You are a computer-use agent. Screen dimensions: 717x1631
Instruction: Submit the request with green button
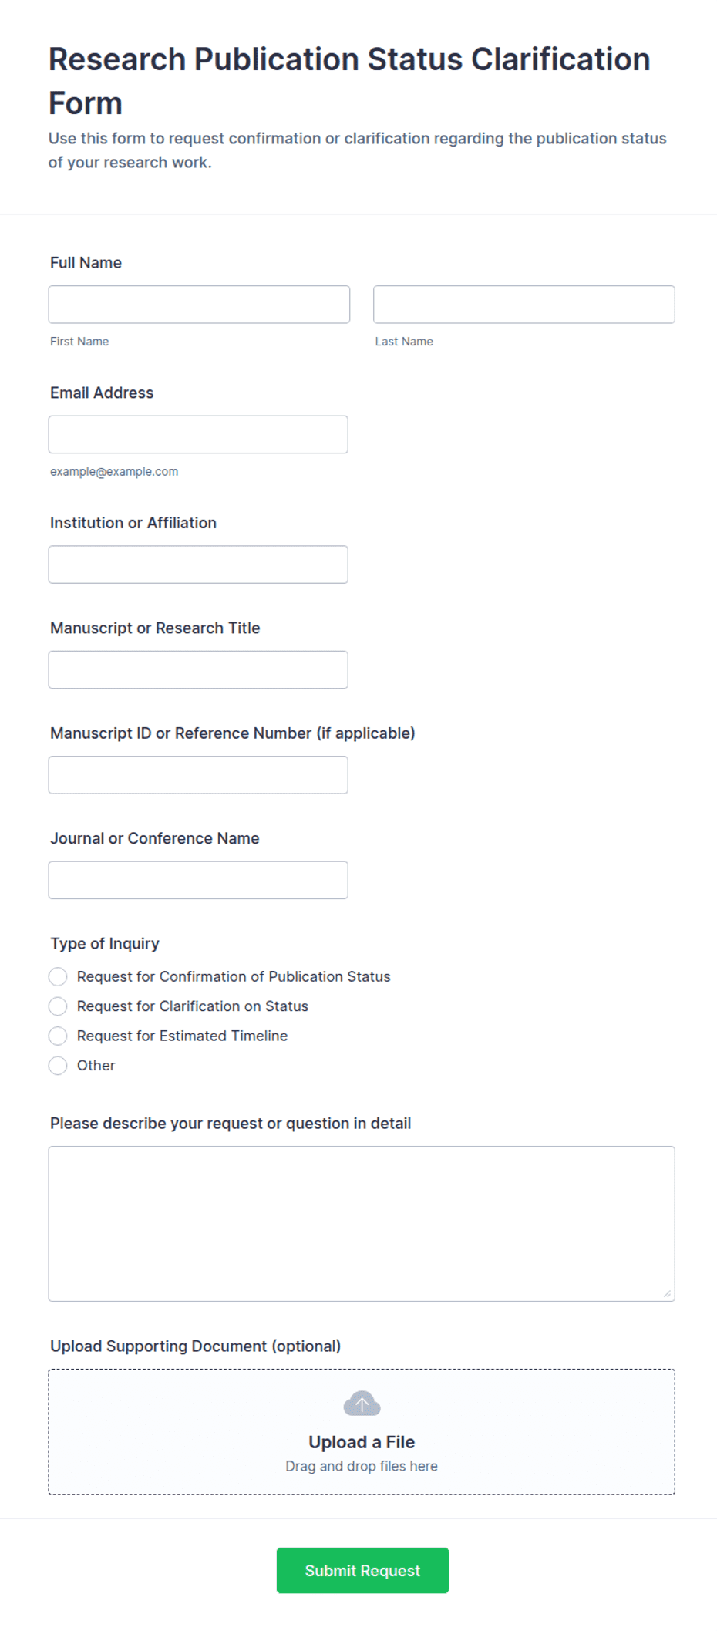point(362,1570)
